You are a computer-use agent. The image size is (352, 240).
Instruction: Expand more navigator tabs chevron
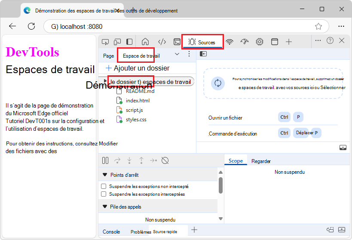point(177,54)
